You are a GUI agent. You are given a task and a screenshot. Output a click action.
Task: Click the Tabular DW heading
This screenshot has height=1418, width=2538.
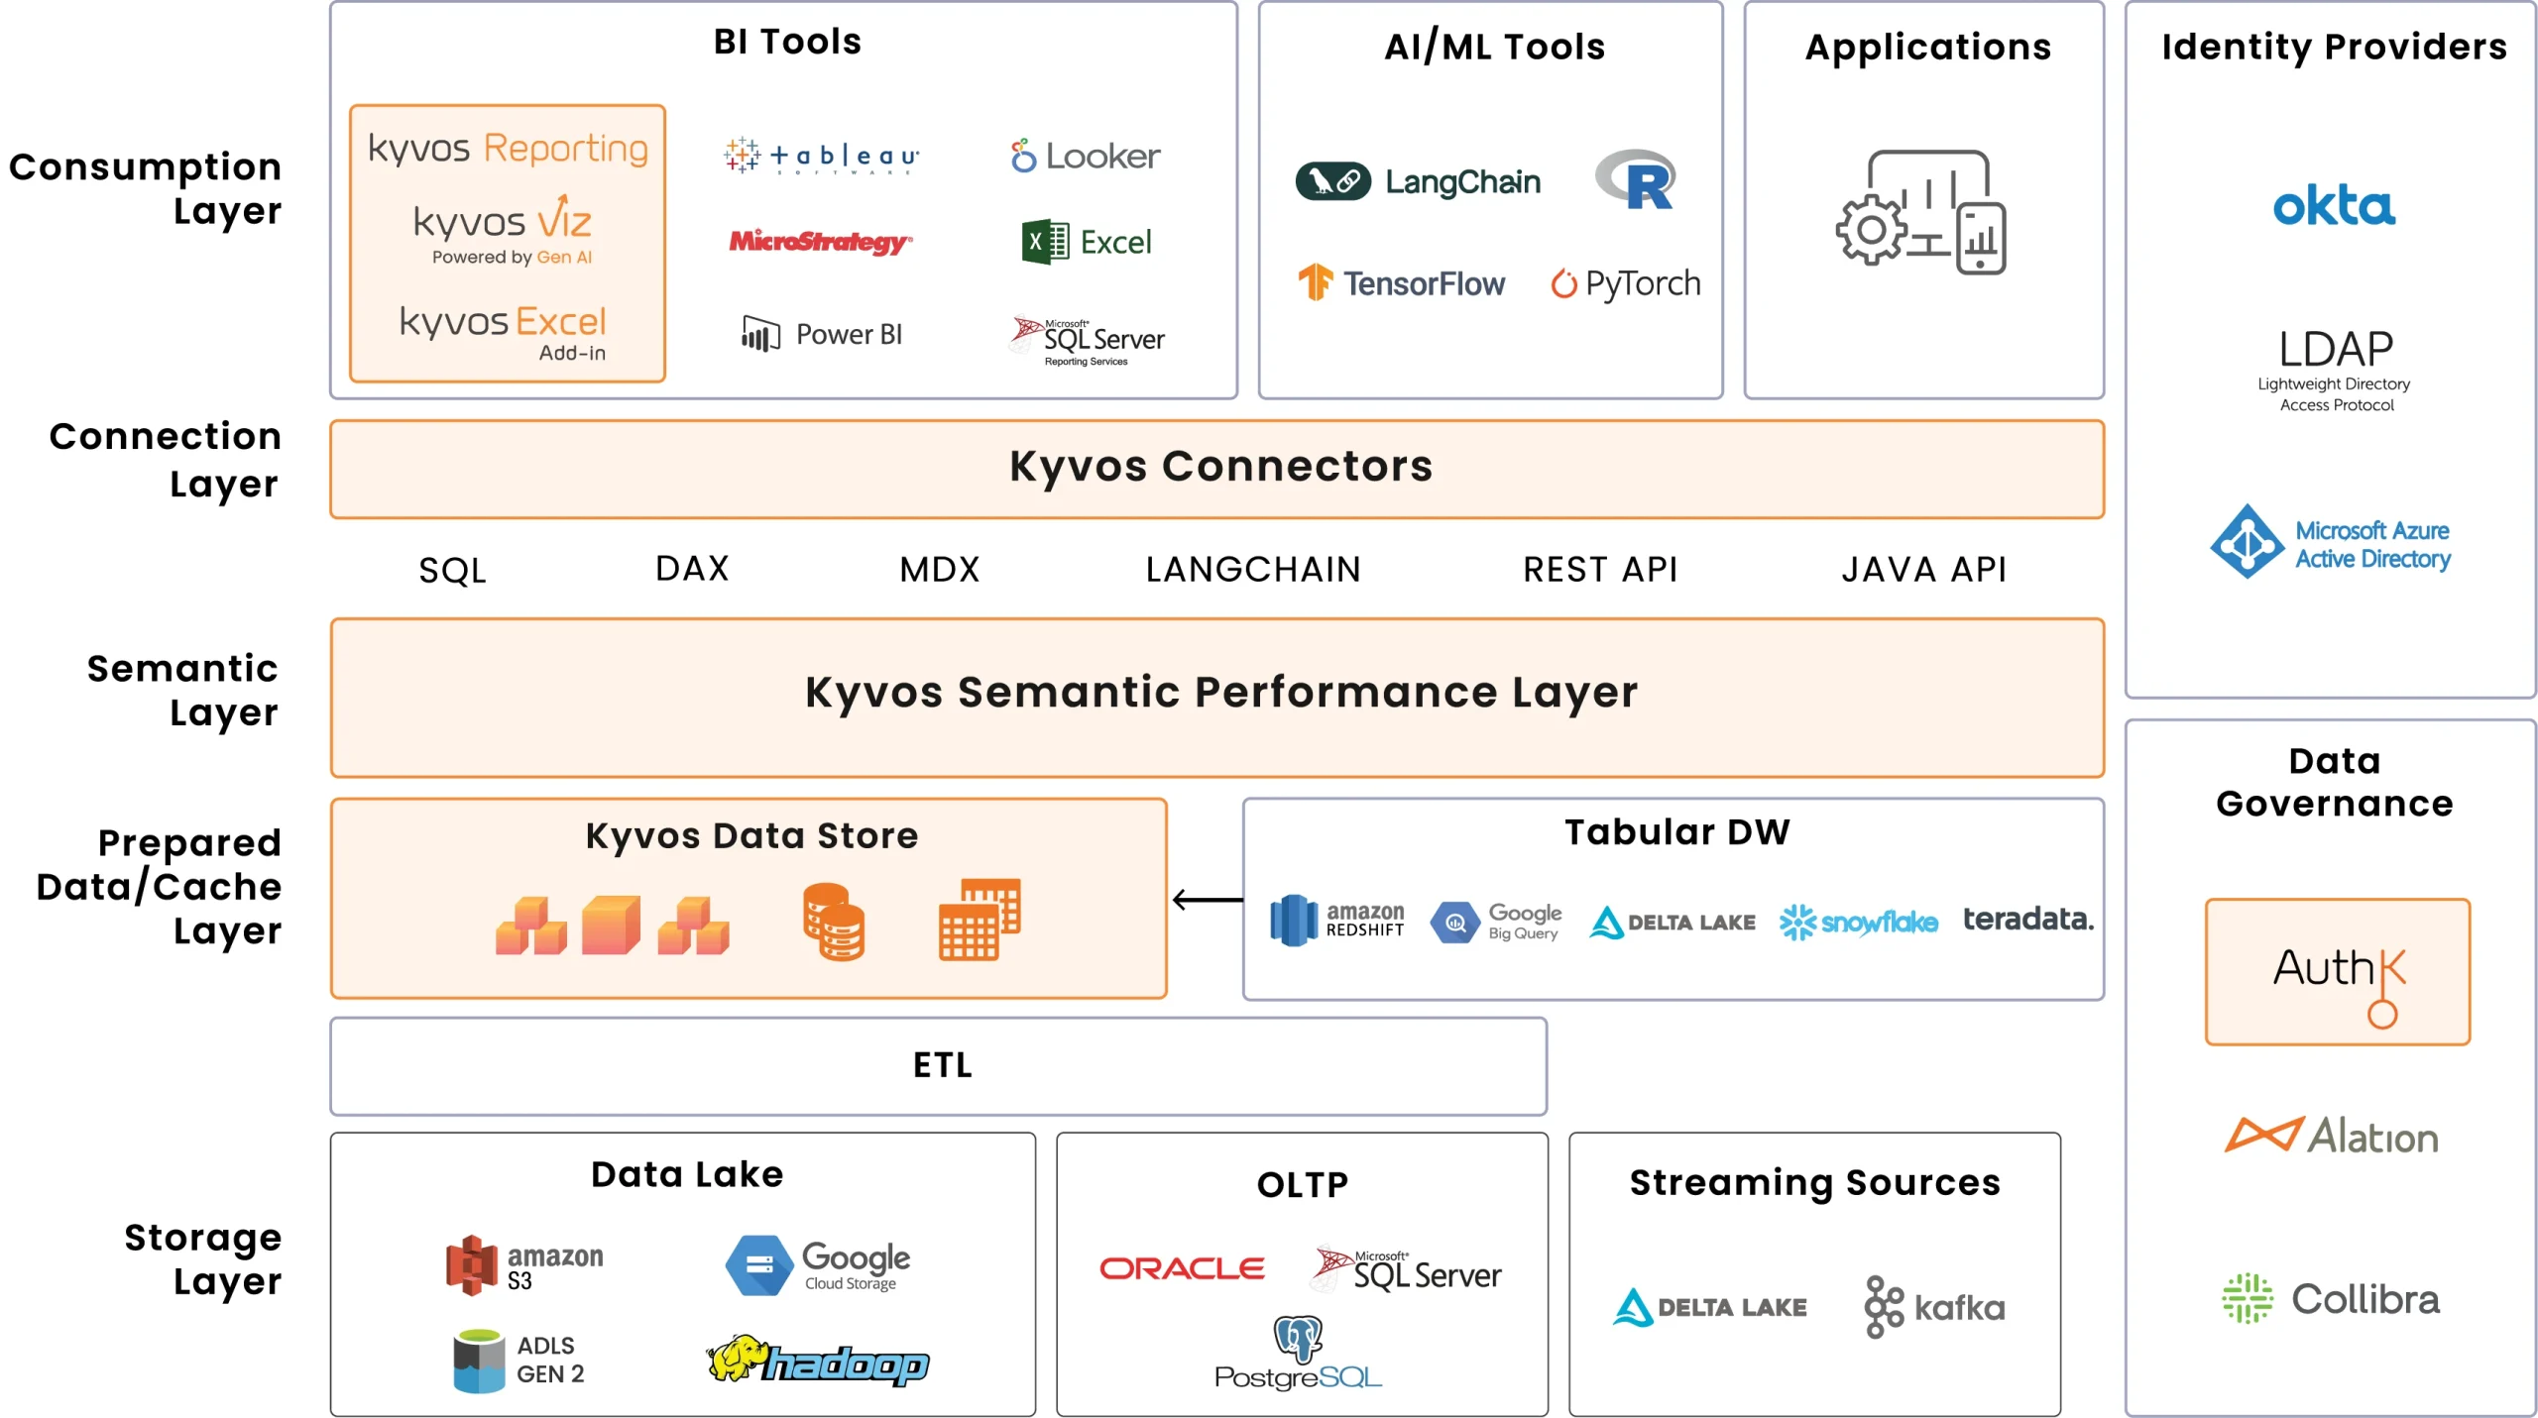coord(1677,831)
